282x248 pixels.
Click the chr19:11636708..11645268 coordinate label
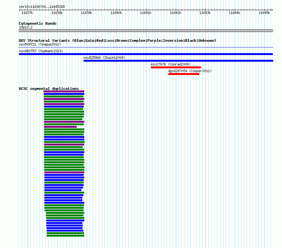(x=42, y=7)
